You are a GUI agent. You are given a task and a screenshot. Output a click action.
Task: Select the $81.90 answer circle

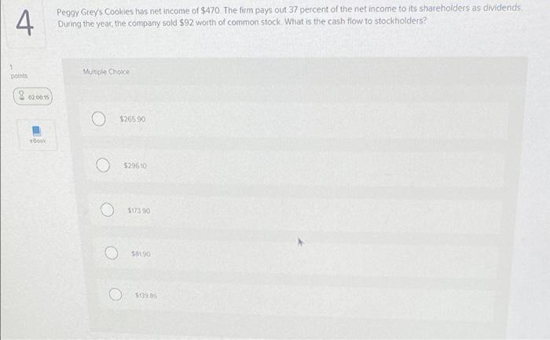click(x=112, y=253)
